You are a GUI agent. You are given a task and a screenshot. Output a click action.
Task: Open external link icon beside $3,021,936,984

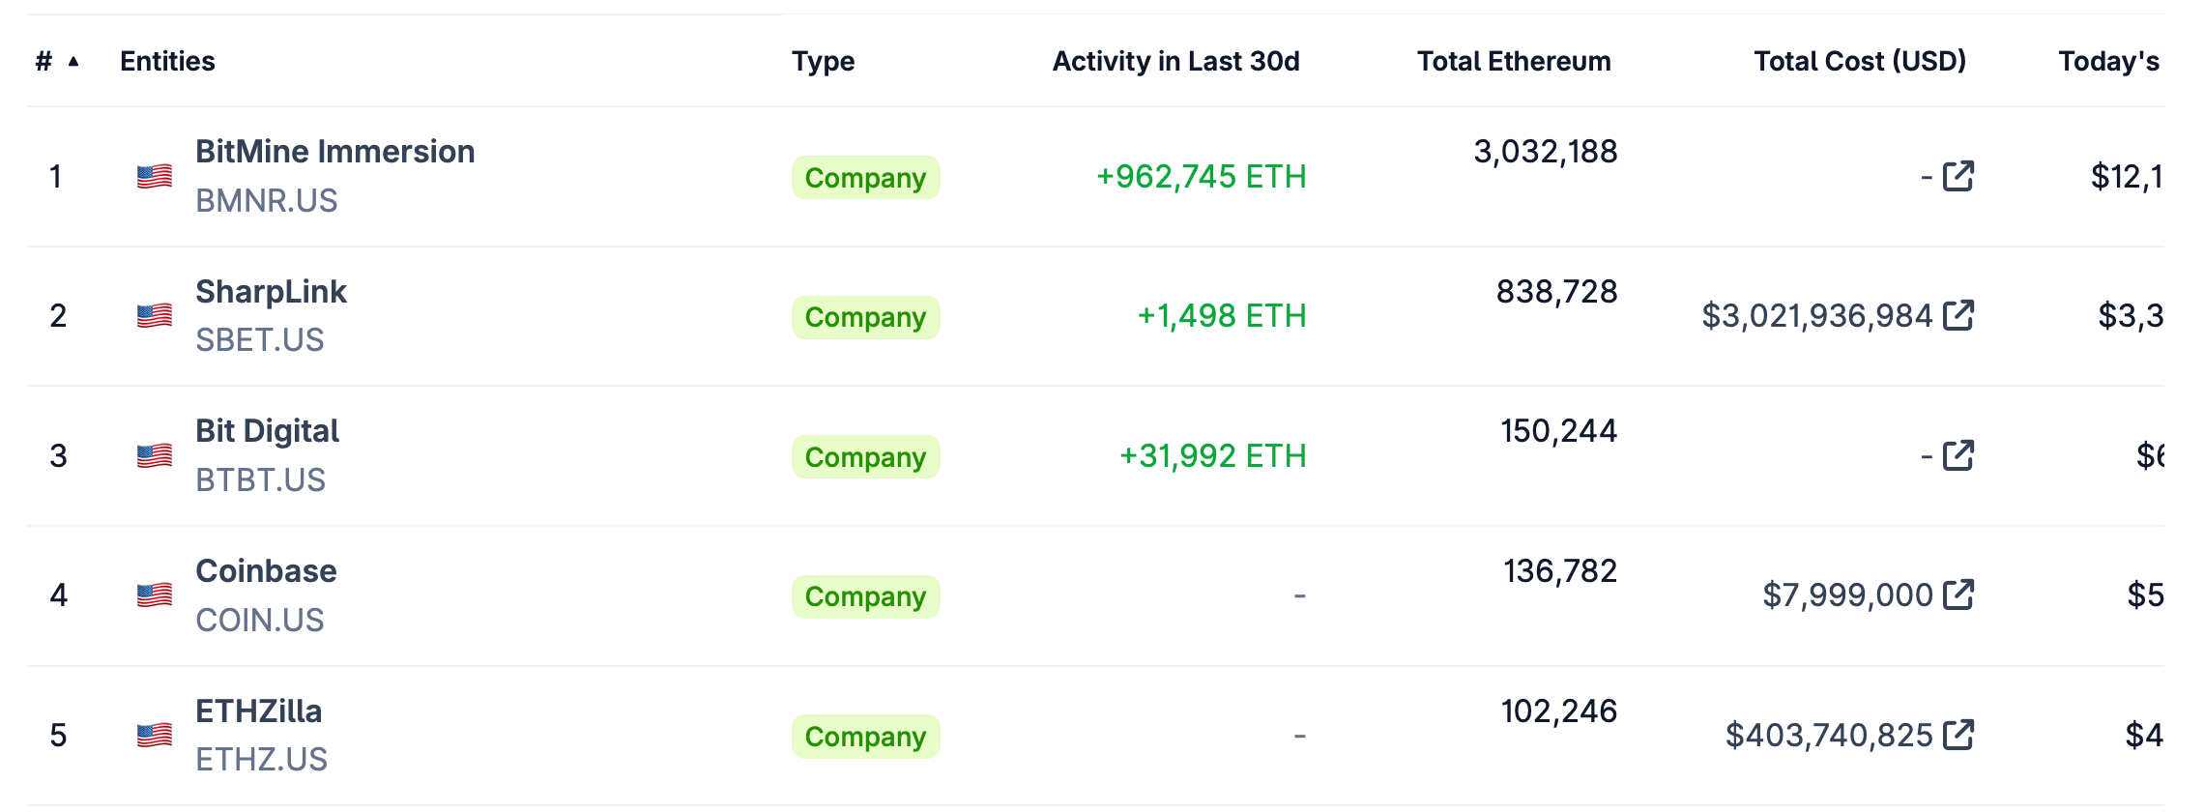[1957, 315]
